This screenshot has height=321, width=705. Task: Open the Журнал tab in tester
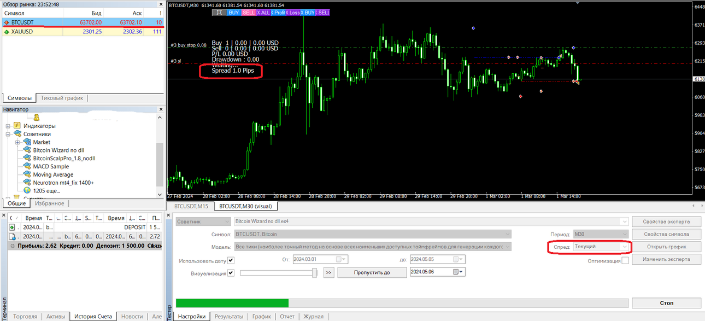(313, 316)
